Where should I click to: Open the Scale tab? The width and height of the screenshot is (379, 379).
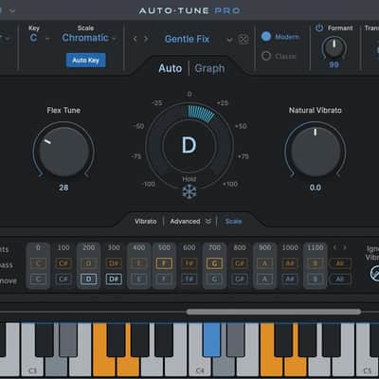coord(233,222)
